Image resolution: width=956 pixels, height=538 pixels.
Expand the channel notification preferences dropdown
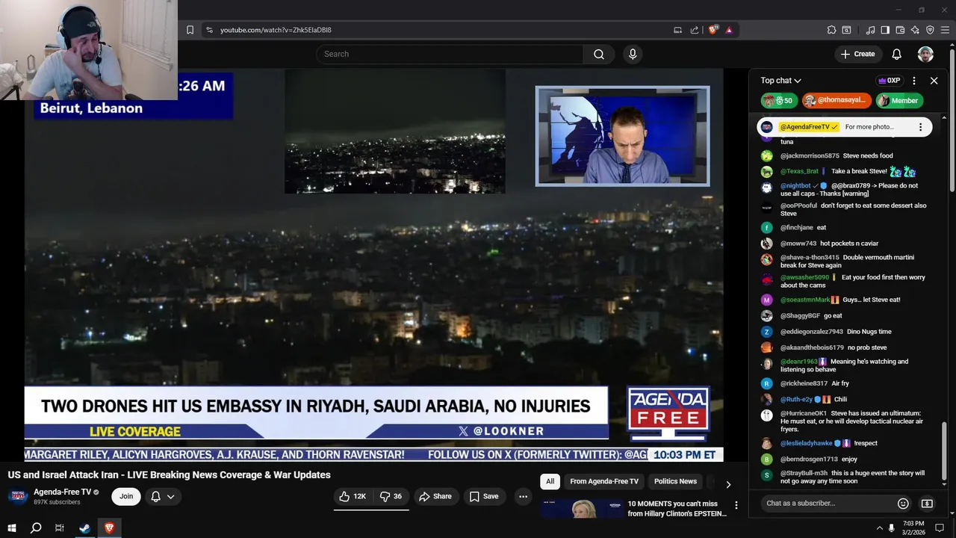(163, 496)
